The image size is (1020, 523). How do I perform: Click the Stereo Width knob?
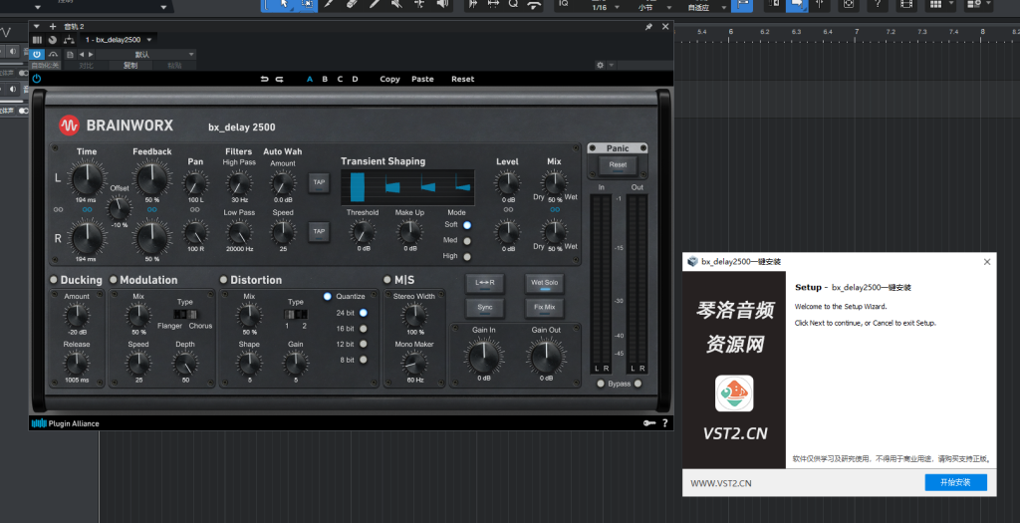point(414,315)
